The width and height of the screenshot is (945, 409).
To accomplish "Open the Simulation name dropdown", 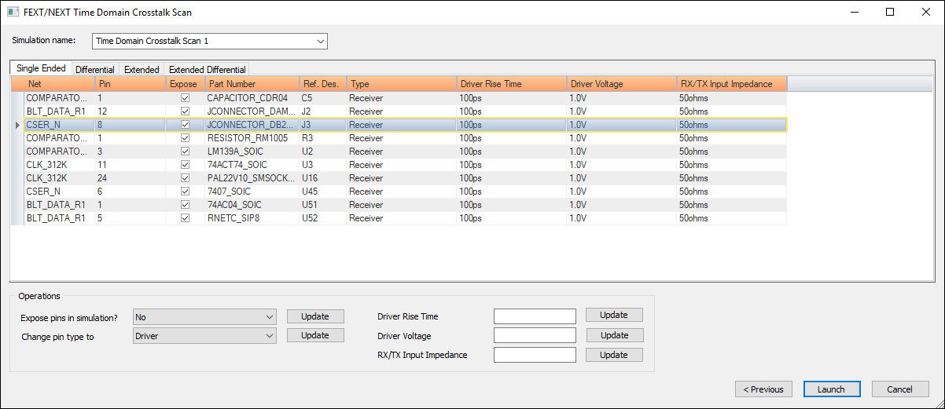I will [210, 41].
